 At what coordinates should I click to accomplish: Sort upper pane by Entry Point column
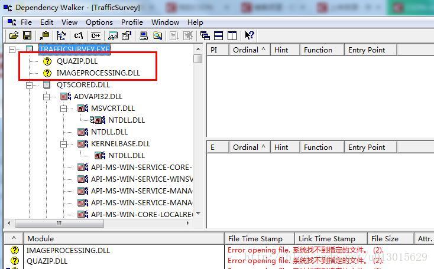371,50
